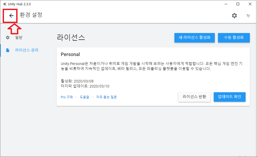The width and height of the screenshot is (257, 157).
Task: Open settings via top gear icon
Action: tap(234, 16)
